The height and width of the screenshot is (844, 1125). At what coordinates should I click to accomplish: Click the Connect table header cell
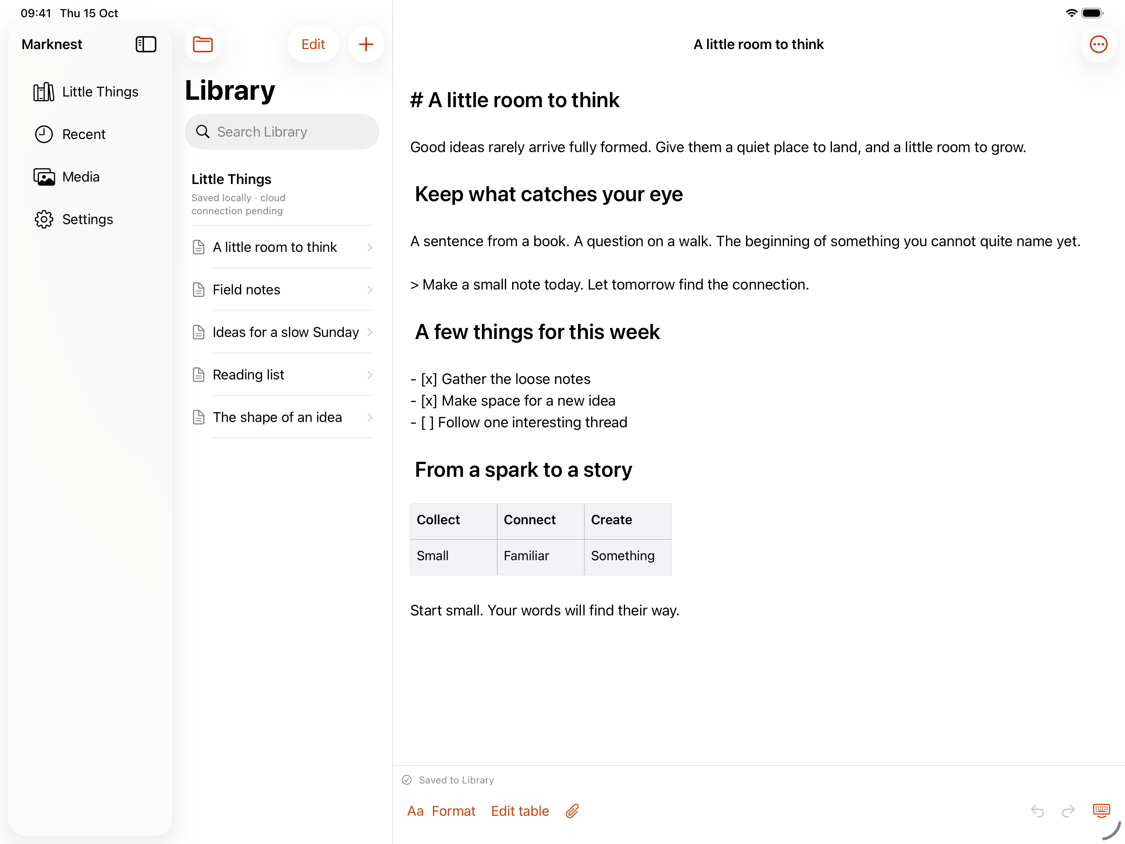[x=541, y=521]
